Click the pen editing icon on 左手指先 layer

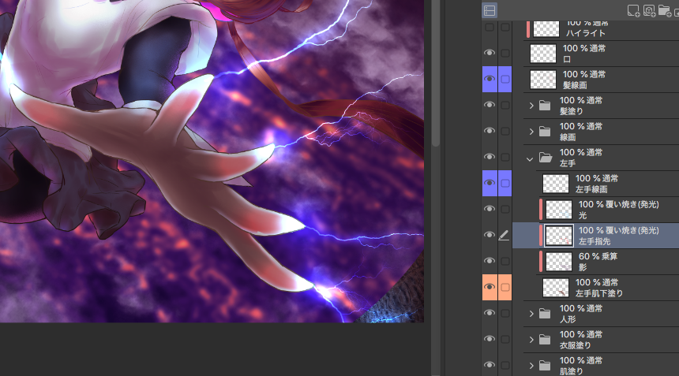click(504, 235)
